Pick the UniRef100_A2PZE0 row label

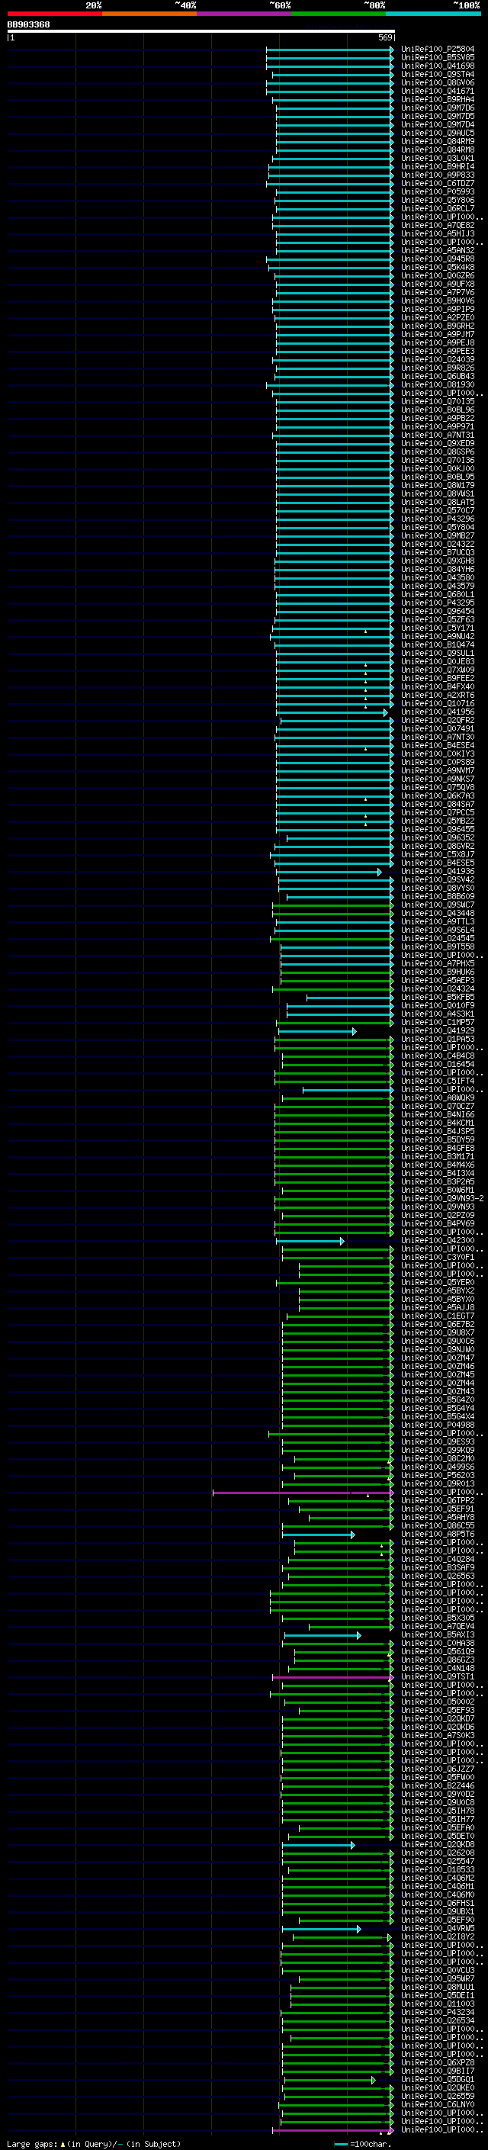click(x=438, y=317)
